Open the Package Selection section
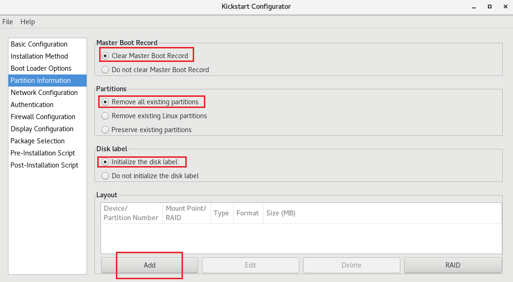513x282 pixels. point(37,141)
